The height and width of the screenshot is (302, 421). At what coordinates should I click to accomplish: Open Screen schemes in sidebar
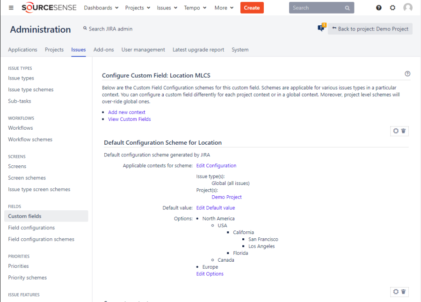click(x=27, y=178)
